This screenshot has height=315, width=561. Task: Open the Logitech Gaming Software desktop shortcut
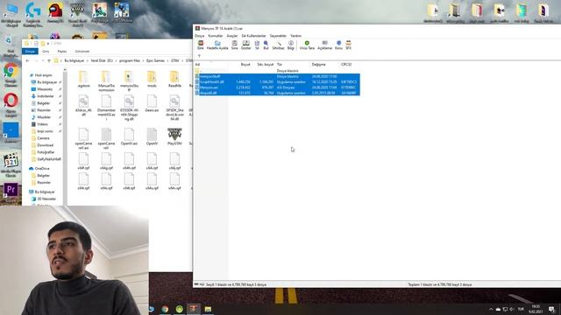point(33,14)
